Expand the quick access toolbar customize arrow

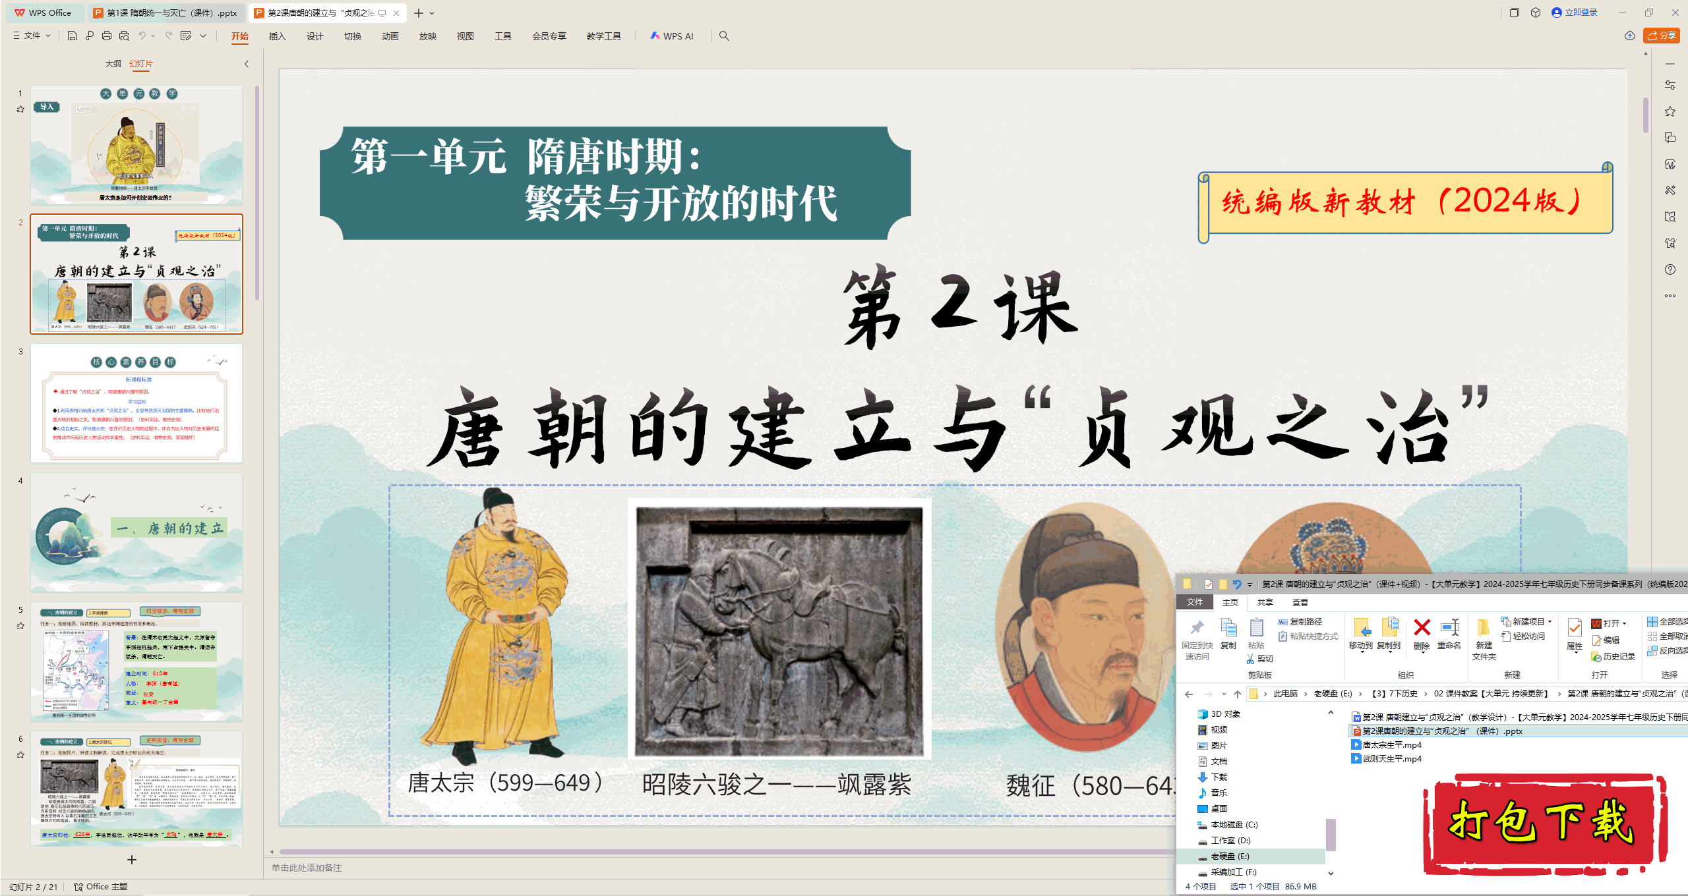coord(203,36)
